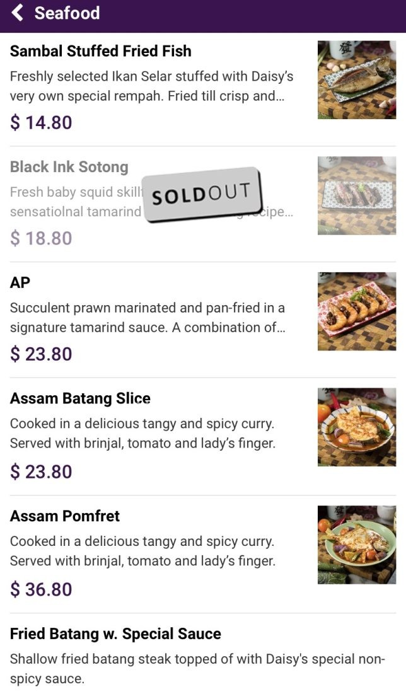
Task: Open the Assam Pomfret item
Action: pyautogui.click(x=65, y=516)
